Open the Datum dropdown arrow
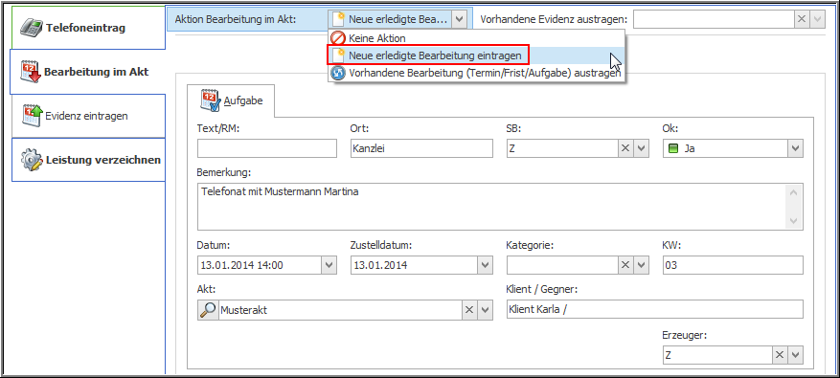This screenshot has height=378, width=840. [329, 264]
